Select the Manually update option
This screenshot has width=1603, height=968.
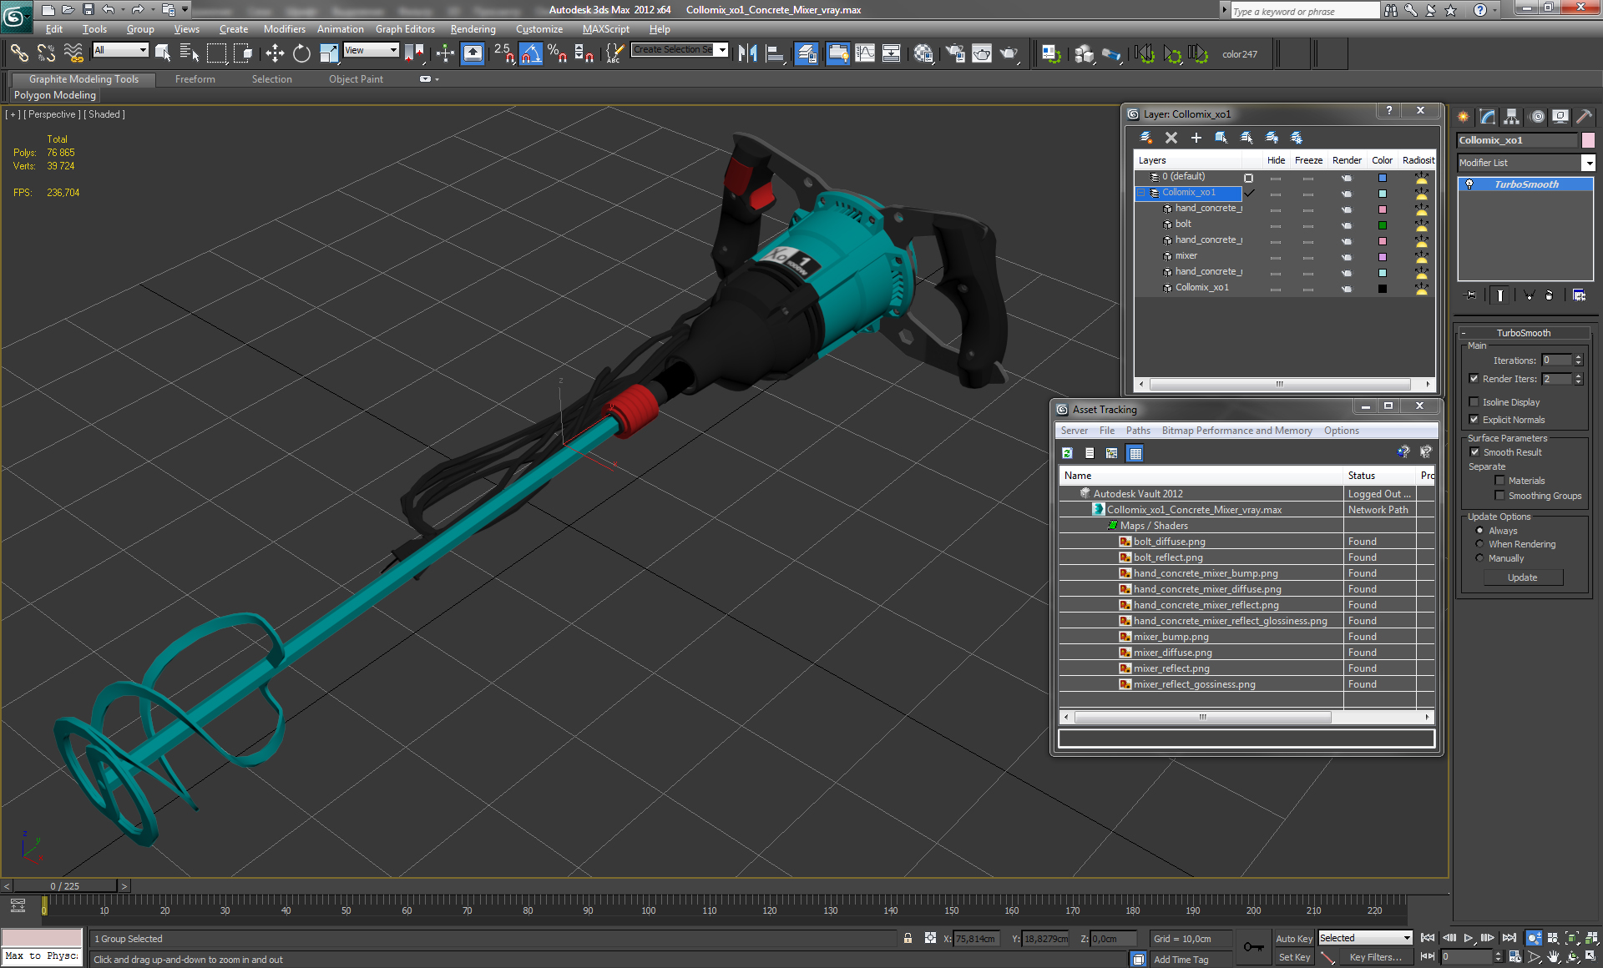point(1479,557)
